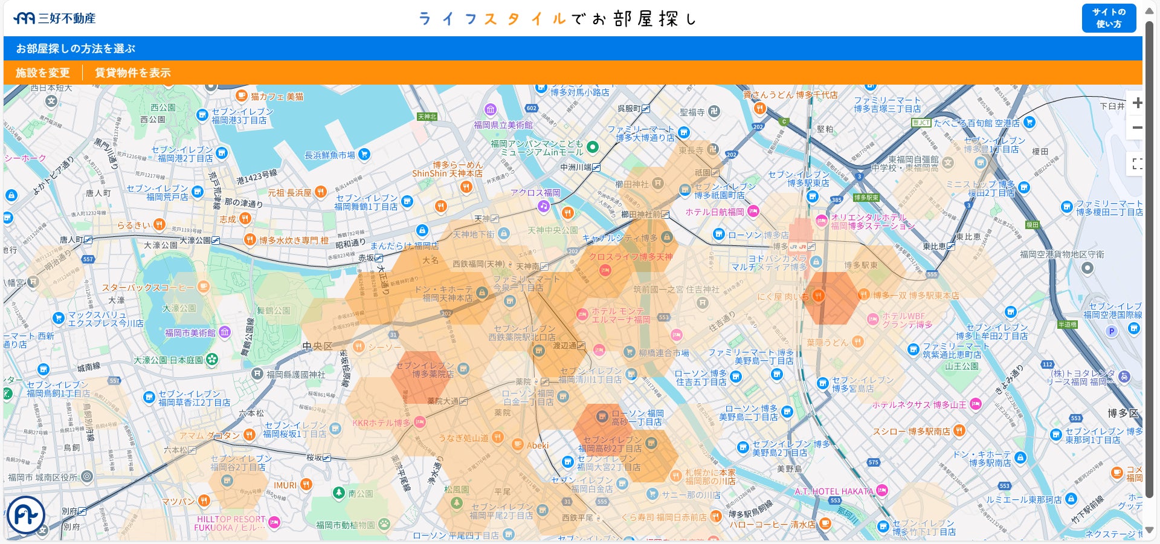Viewport: 1160px width, 544px height.
Task: Select the アクロス福岡 music venue marker
Action: coord(544,206)
